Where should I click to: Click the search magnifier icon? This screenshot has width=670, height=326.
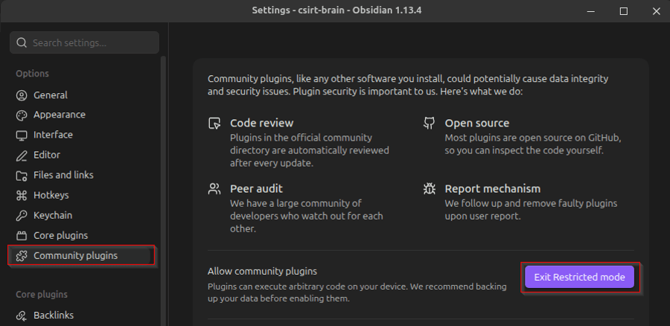22,42
